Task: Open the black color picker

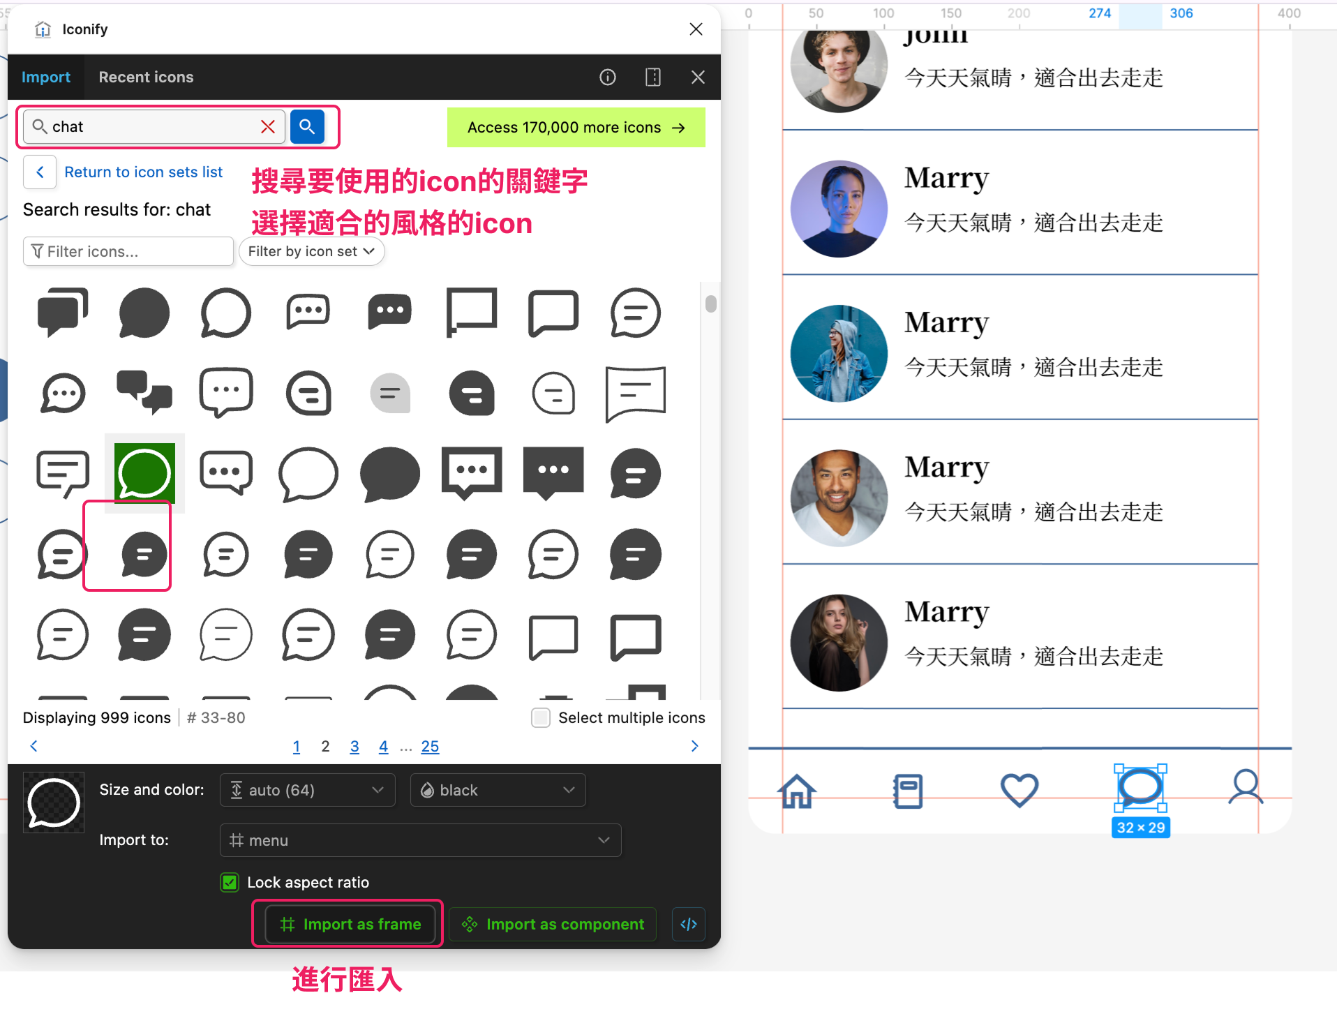Action: click(498, 790)
